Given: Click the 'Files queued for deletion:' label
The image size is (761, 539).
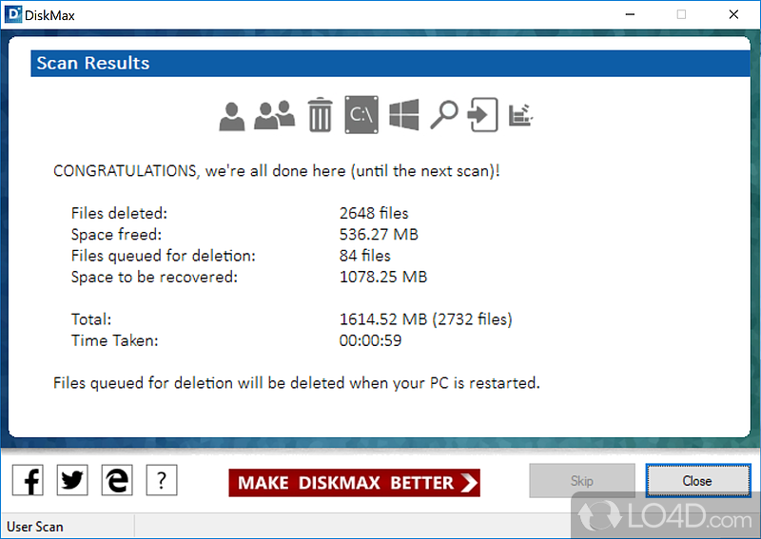Looking at the screenshot, I should [x=163, y=256].
